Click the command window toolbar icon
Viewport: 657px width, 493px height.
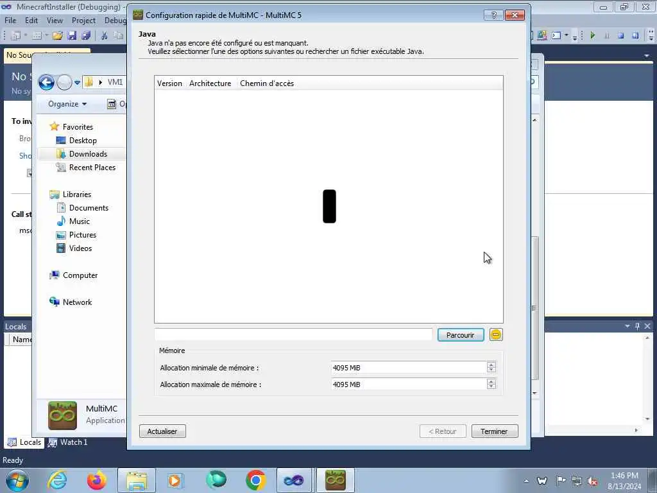556,36
